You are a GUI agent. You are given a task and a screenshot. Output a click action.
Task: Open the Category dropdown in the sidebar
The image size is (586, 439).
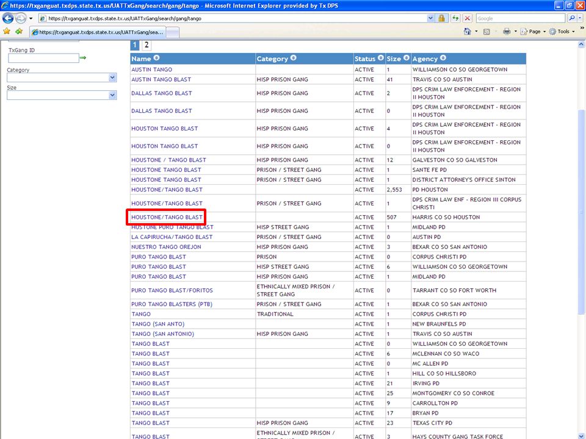tap(112, 77)
